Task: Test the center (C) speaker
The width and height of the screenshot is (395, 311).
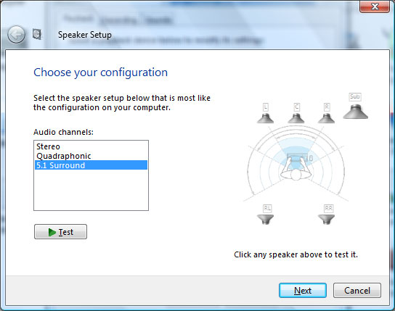Action: (296, 118)
